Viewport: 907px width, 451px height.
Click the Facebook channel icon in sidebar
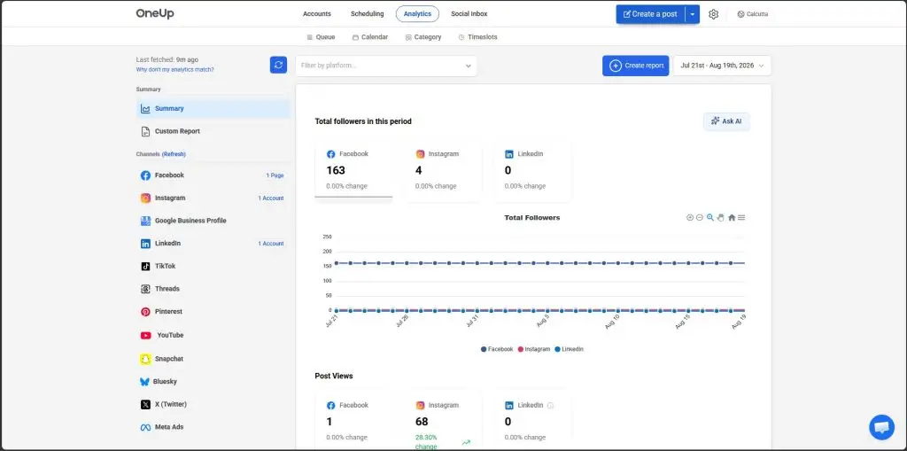(x=146, y=175)
